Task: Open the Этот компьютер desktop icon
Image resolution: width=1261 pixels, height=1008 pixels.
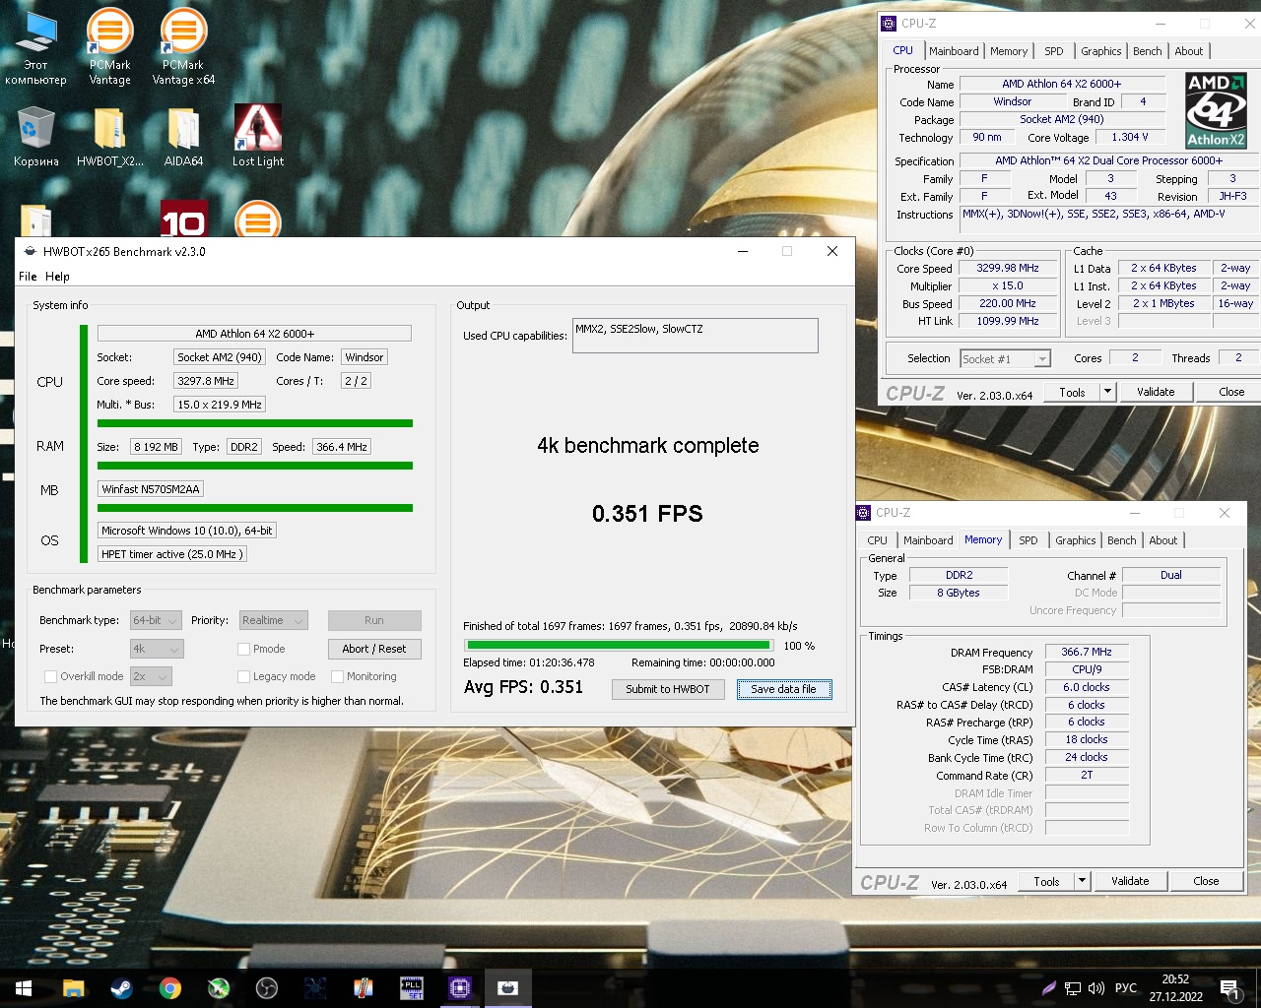Action: tap(36, 46)
